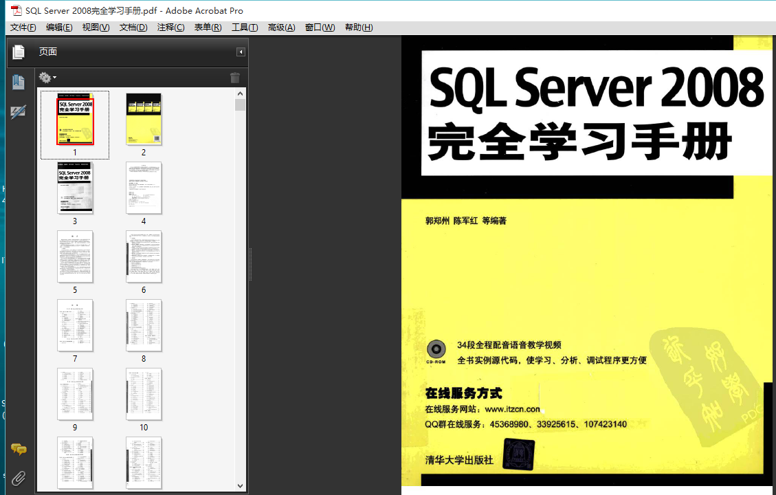Click the CD-ROM icon on the cover
This screenshot has height=495, width=776.
point(436,351)
